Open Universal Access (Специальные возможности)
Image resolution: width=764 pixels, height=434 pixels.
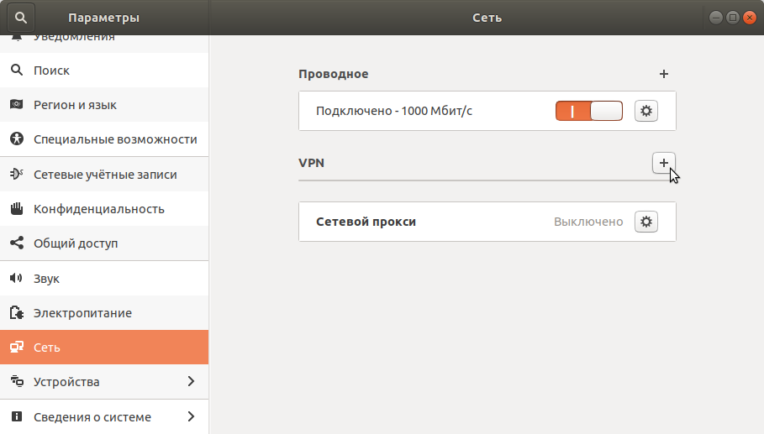pyautogui.click(x=115, y=139)
